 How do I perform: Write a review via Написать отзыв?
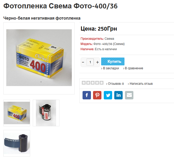140,84
